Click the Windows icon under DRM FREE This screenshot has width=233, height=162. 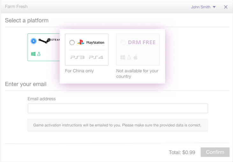click(123, 57)
